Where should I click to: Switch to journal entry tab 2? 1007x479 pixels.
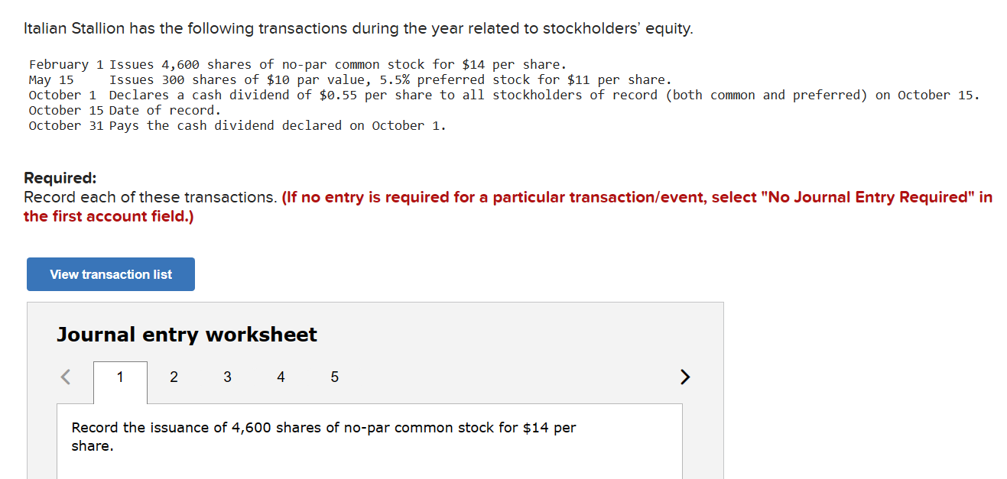[174, 377]
